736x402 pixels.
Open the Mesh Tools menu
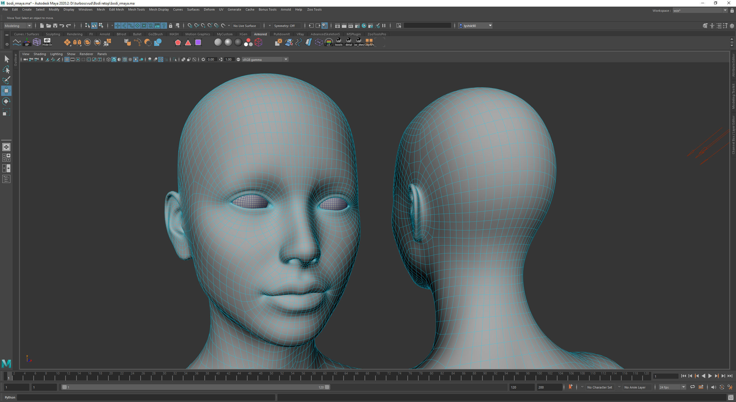[136, 9]
